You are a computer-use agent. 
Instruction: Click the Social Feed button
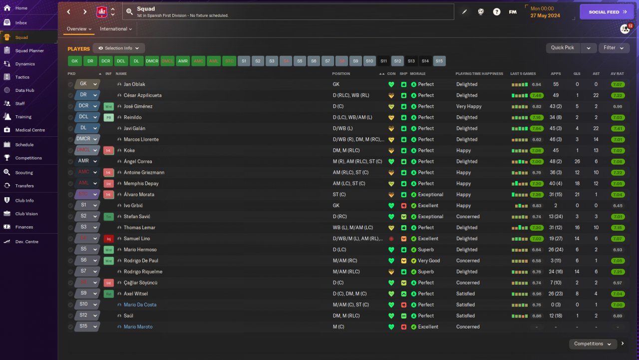[607, 12]
